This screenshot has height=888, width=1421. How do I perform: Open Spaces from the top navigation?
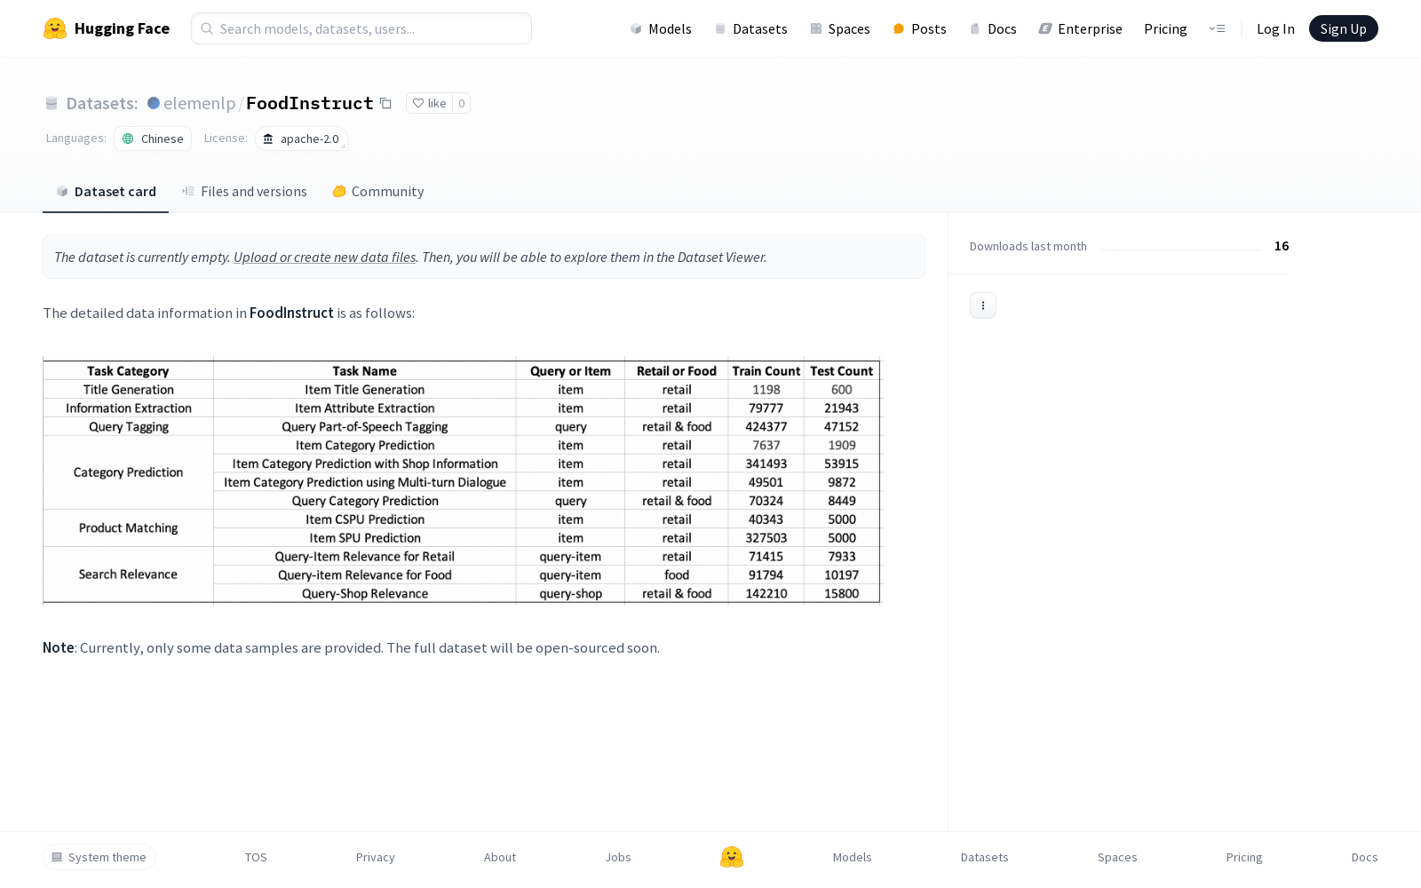click(840, 28)
